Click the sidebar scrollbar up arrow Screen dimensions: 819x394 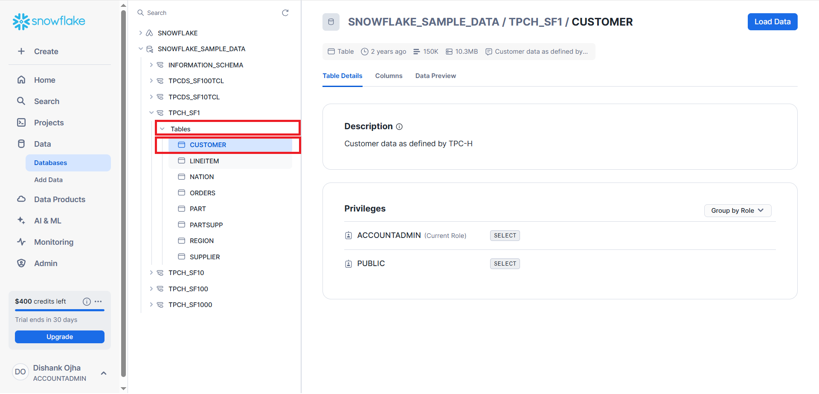click(123, 6)
